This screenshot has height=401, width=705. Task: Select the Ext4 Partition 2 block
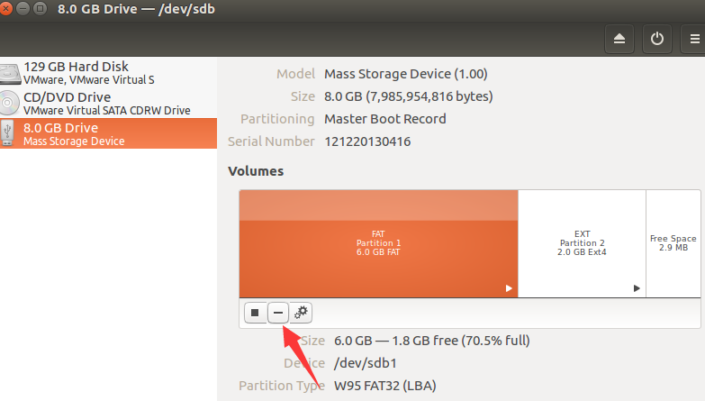click(x=582, y=243)
